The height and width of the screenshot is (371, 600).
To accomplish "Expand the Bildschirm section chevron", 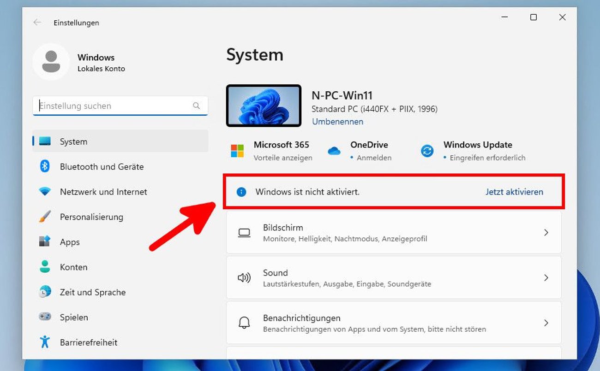I will tap(546, 233).
